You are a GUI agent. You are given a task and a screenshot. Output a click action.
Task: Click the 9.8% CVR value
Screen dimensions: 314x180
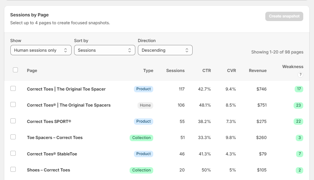point(231,138)
